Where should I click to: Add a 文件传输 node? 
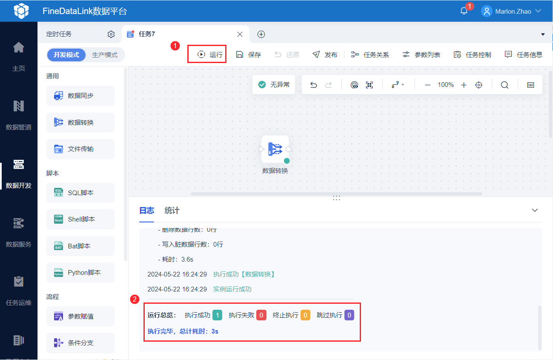(x=80, y=149)
